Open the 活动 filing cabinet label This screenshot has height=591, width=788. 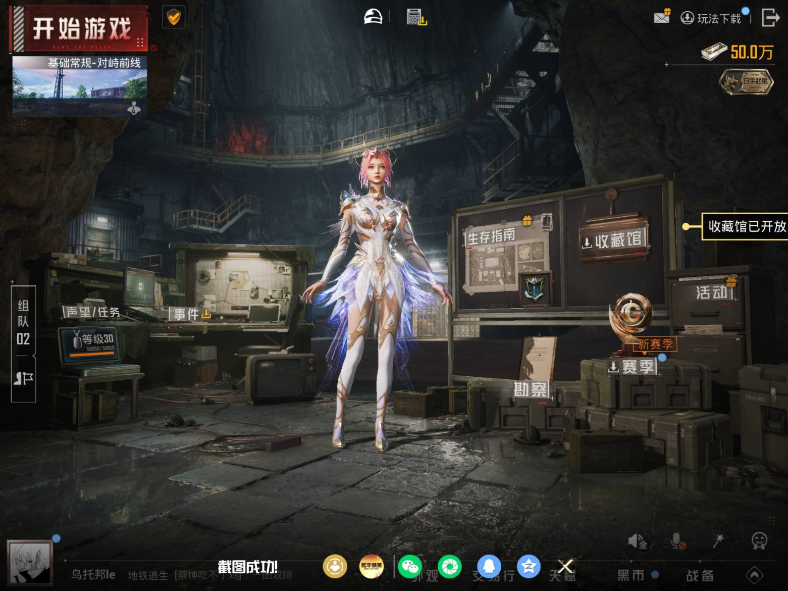pyautogui.click(x=712, y=291)
